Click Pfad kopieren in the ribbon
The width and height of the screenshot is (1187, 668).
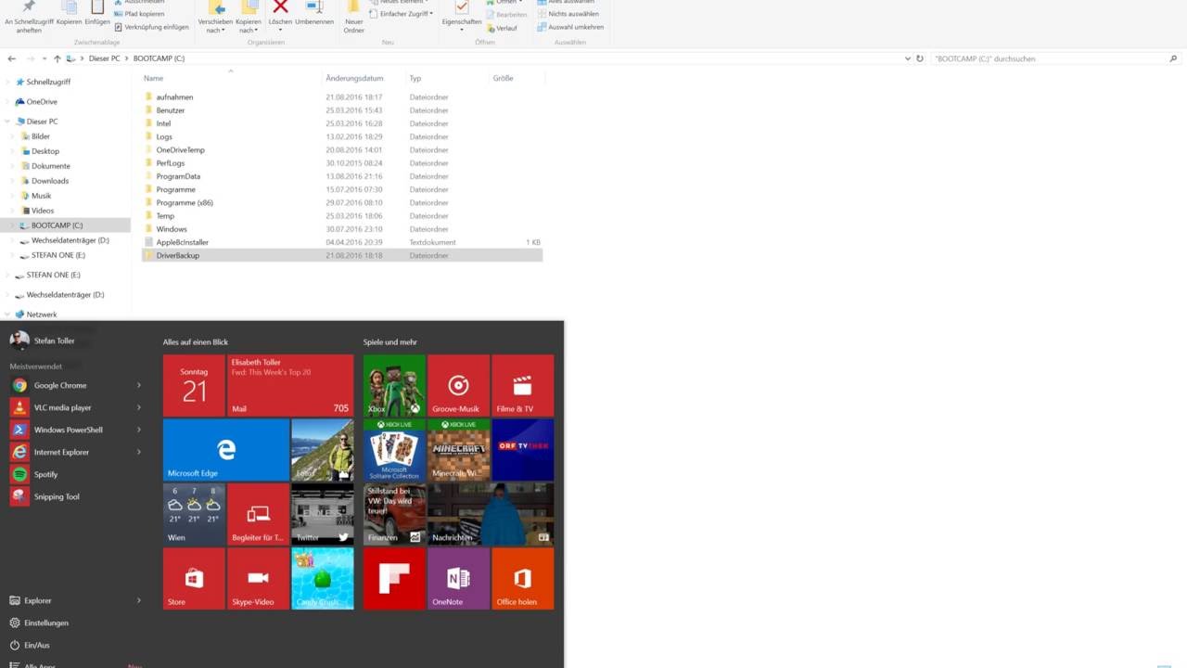pos(138,14)
